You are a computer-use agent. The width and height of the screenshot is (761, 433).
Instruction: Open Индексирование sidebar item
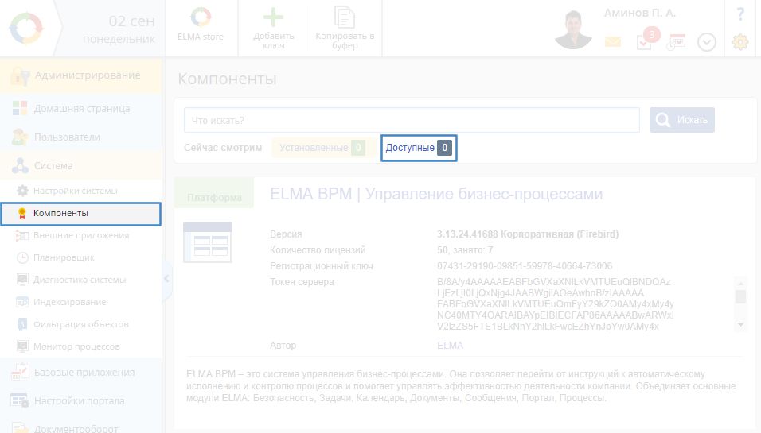(x=80, y=302)
